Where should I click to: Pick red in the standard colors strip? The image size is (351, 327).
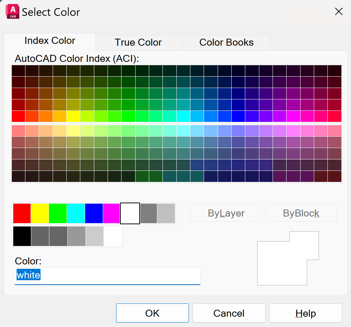[22, 213]
